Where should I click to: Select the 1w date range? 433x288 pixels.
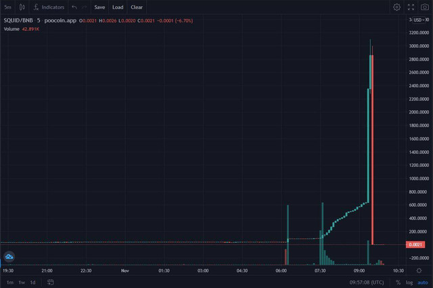pos(22,282)
